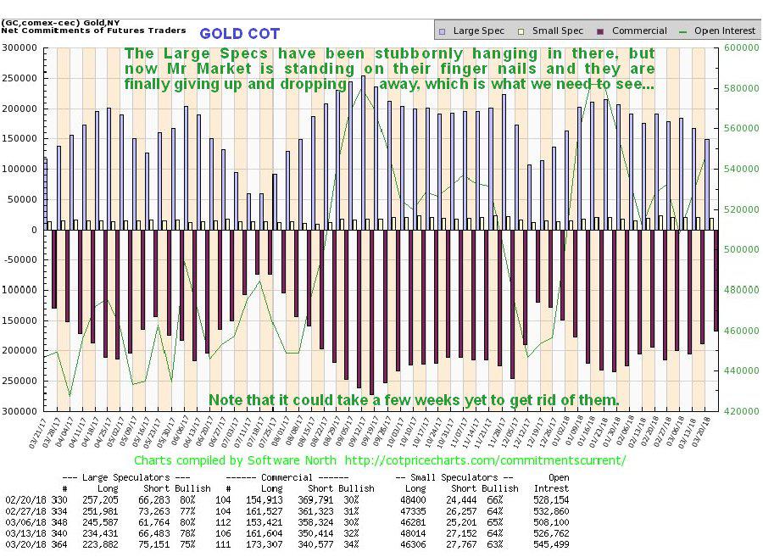Toggle the Commercial legend label
This screenshot has width=763, height=557.
638,31
